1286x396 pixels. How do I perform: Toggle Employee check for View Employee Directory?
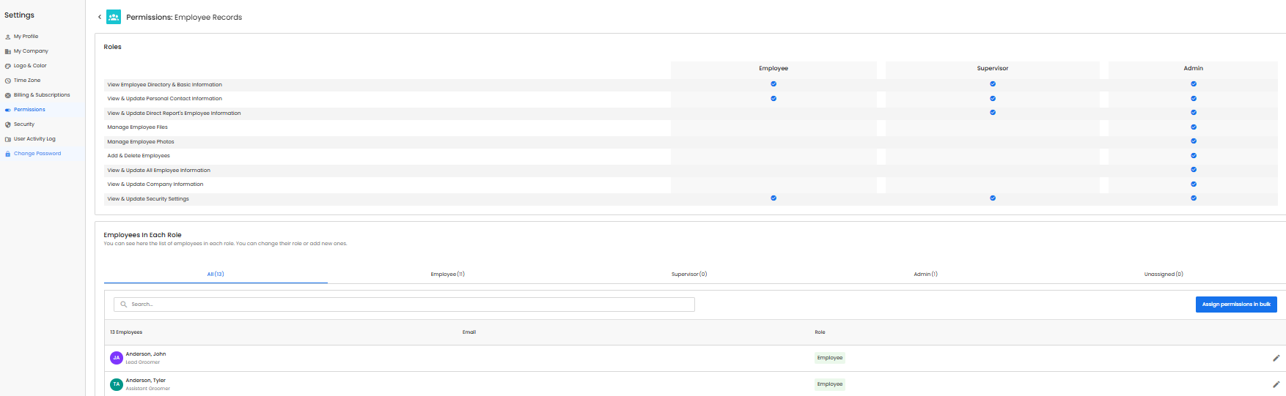coord(774,84)
